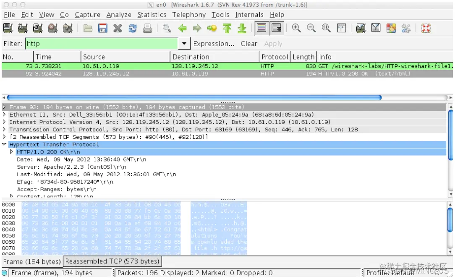The width and height of the screenshot is (455, 279).
Task: Edit the coloring rules
Action: 391,28
